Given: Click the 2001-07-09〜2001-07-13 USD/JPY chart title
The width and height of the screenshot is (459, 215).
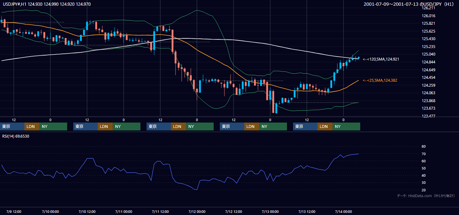Looking at the screenshot, I should point(408,4).
